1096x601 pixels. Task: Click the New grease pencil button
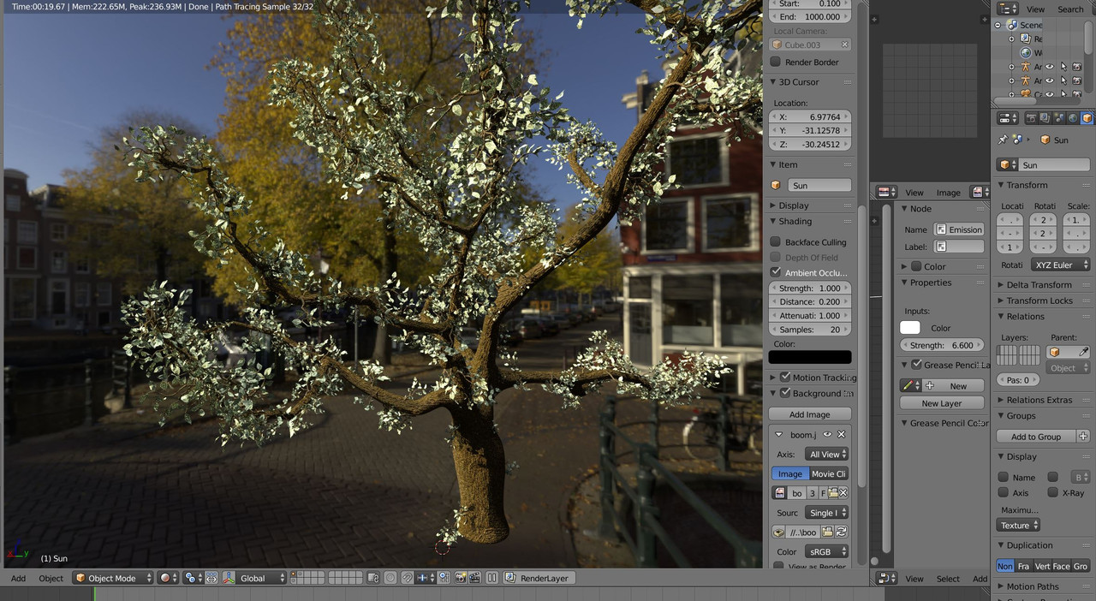click(x=953, y=386)
